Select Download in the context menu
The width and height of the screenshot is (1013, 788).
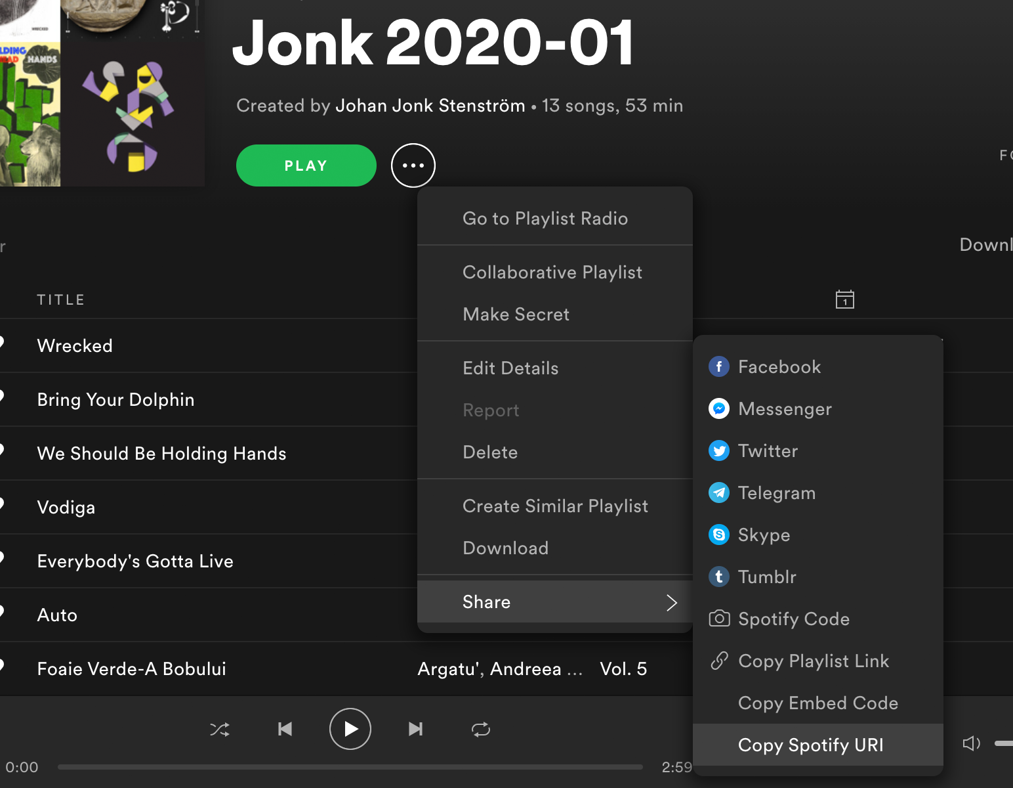(x=555, y=548)
